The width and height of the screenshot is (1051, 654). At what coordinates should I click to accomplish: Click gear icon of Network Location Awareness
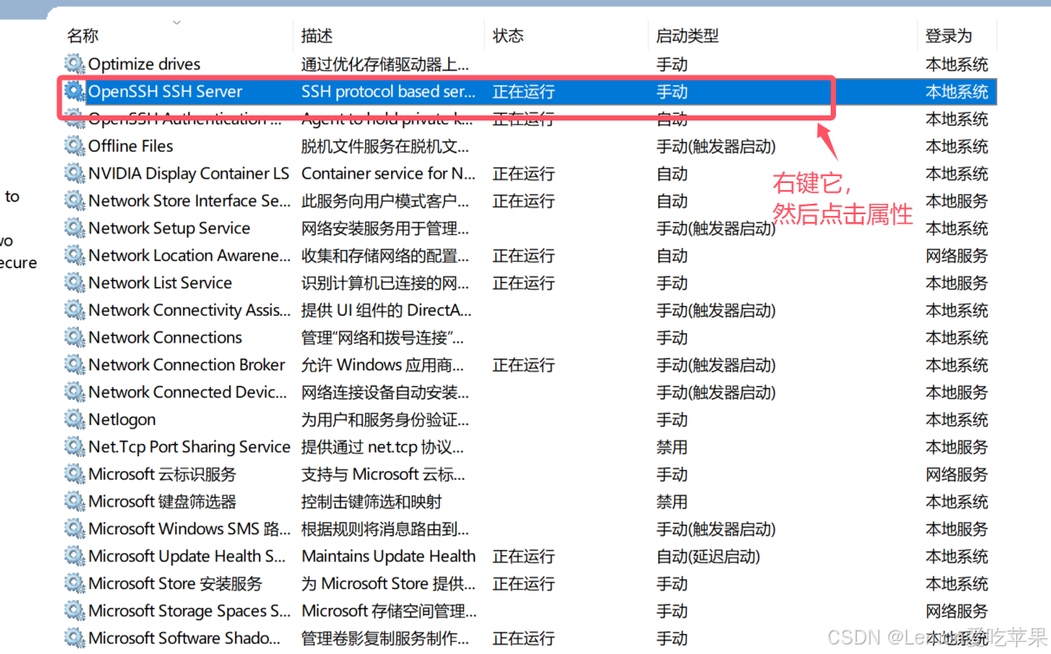point(75,256)
